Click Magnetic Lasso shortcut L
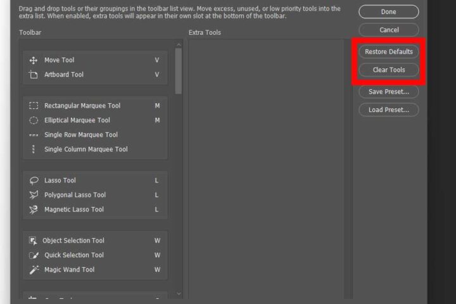The height and width of the screenshot is (304, 456). pos(157,210)
